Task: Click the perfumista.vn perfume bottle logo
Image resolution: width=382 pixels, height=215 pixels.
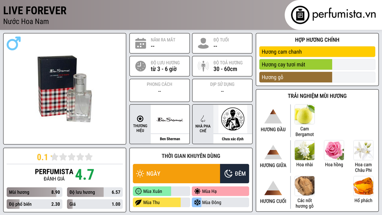Action: pos(300,15)
